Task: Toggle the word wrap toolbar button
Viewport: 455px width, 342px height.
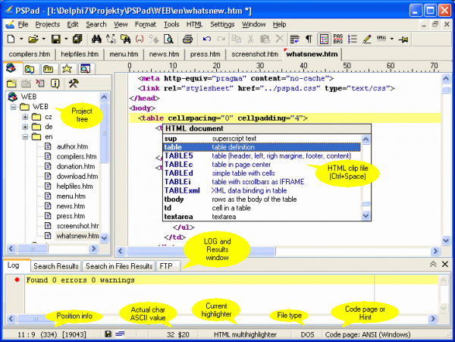Action: pyautogui.click(x=295, y=39)
